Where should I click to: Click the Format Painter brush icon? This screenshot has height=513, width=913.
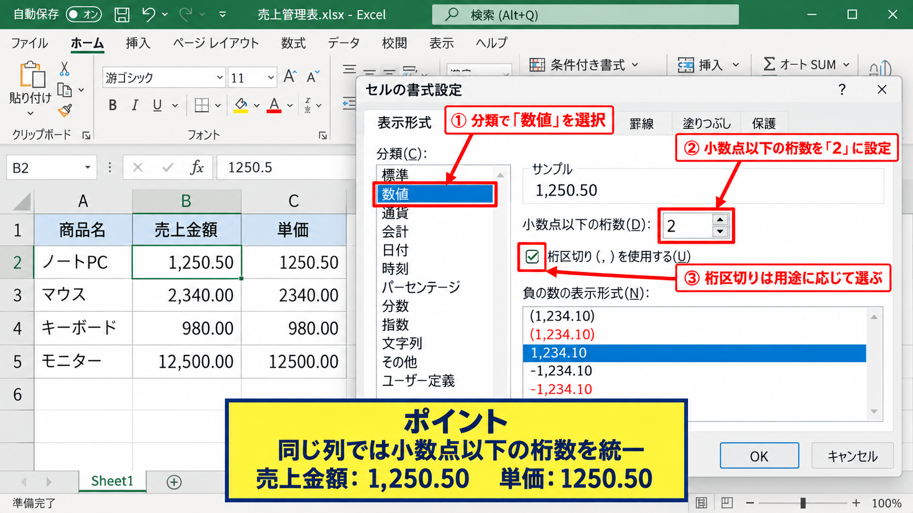(65, 111)
